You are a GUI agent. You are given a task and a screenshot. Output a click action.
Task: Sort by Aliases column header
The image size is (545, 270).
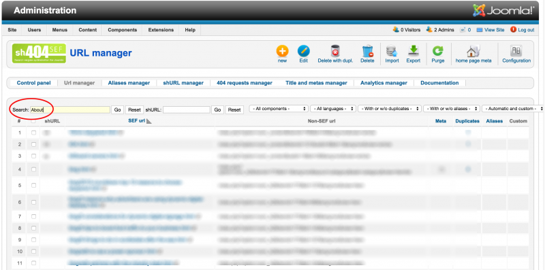[x=495, y=121]
